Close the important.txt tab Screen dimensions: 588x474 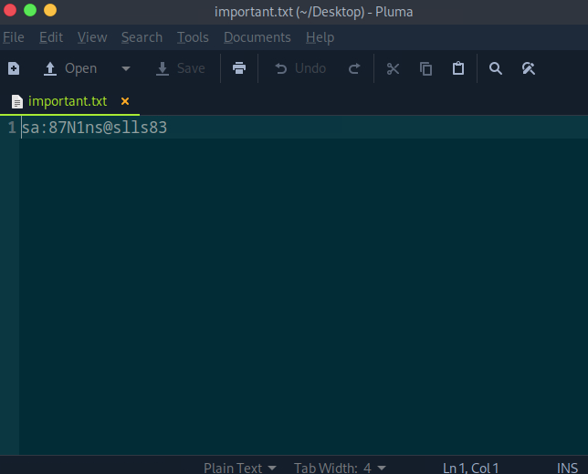(x=125, y=101)
